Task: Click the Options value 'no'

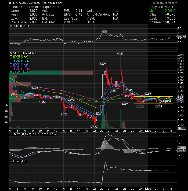Action: (x=116, y=11)
